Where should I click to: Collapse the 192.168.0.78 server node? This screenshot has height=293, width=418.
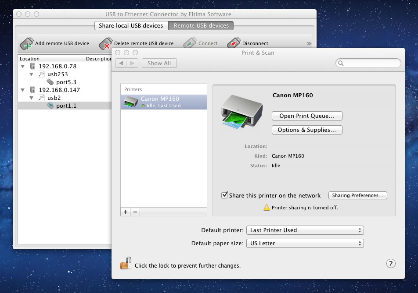pyautogui.click(x=23, y=66)
